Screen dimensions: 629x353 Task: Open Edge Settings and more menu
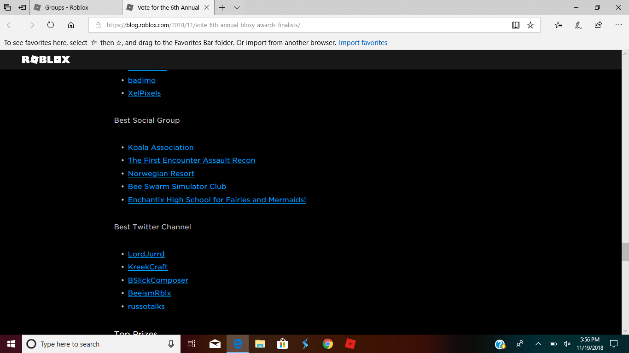(x=618, y=25)
